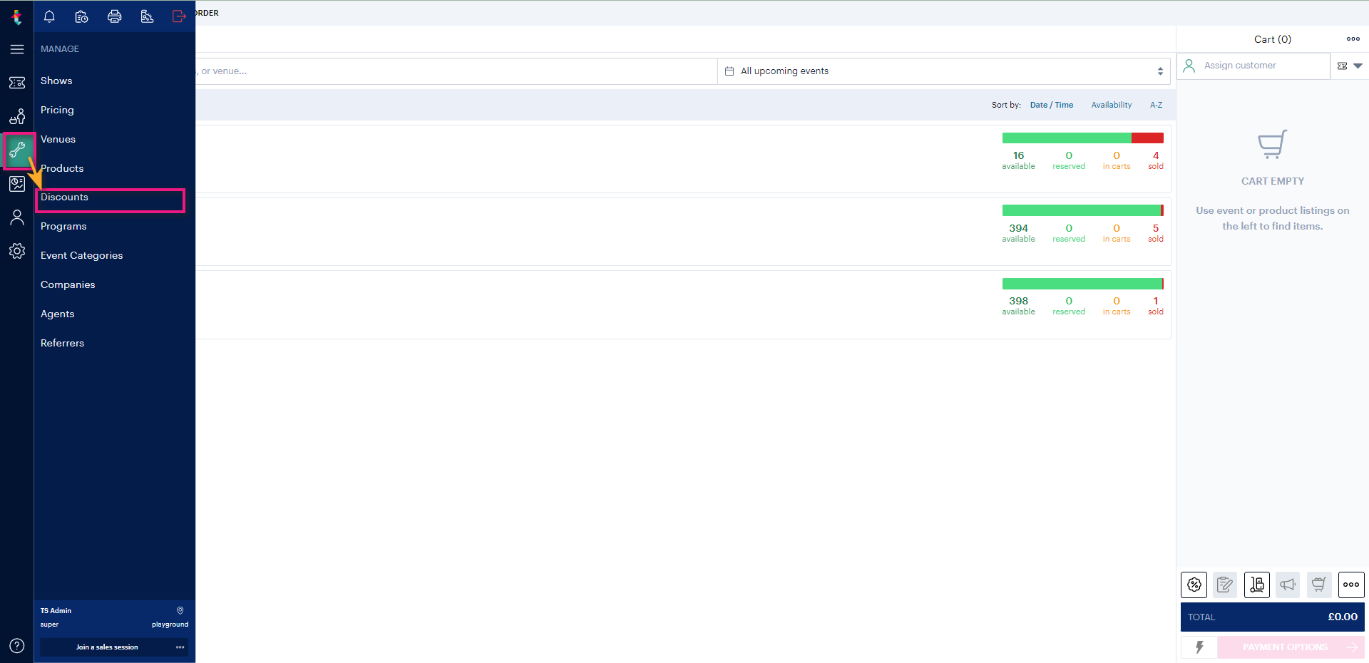Open the notifications bell
This screenshot has width=1369, height=663.
[49, 16]
